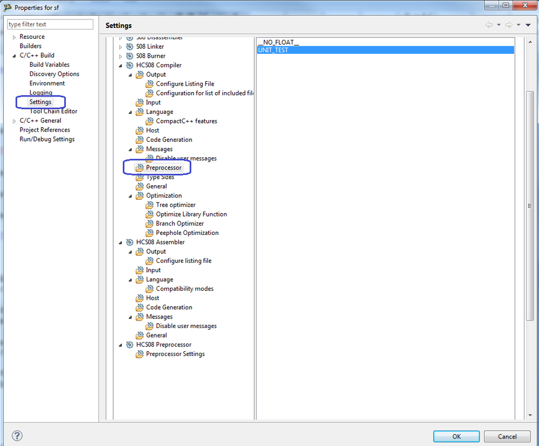Click the Peephole Optimization folder icon
Viewport: 539px width, 446px height.
149,233
